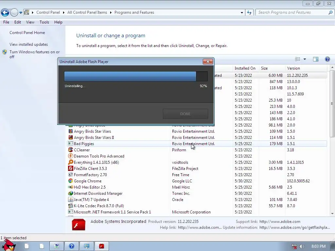Open Turn Windows features on or off

tap(35, 54)
